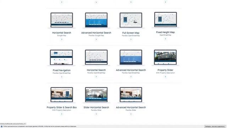Click Property Slider & Search Box title
This screenshot has height=128, width=227.
[62, 107]
